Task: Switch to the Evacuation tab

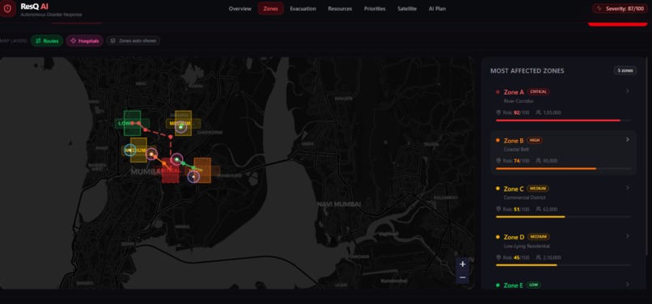Action: 303,9
